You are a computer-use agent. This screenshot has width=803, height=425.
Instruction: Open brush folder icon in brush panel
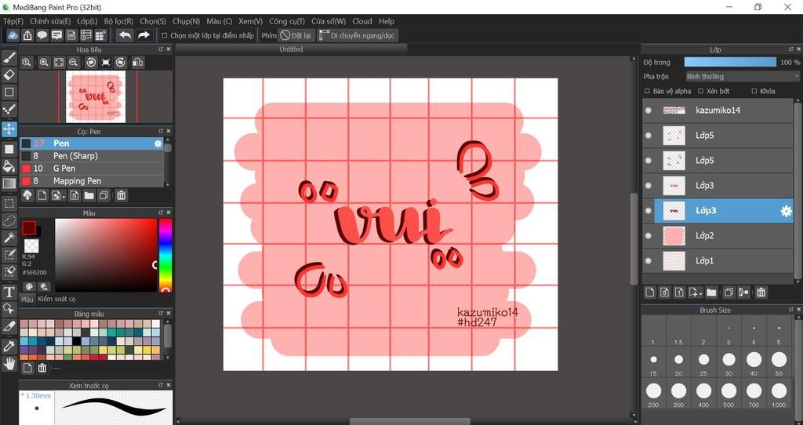click(89, 195)
